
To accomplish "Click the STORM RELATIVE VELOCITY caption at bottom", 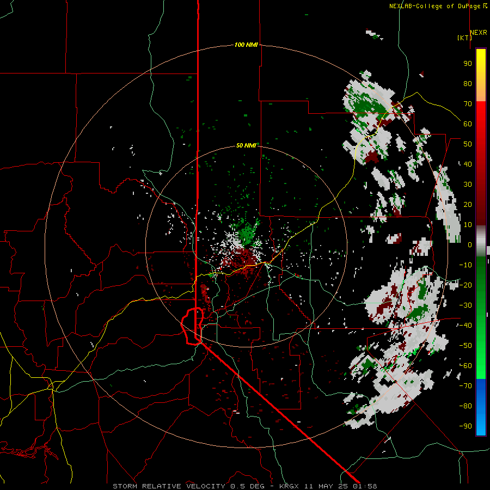I will pyautogui.click(x=244, y=486).
